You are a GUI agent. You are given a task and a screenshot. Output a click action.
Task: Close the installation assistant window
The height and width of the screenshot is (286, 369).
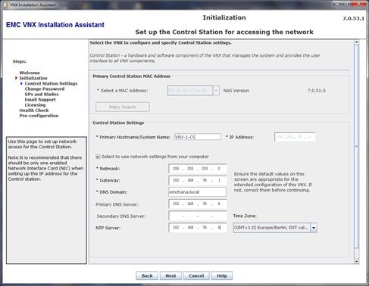(x=359, y=4)
